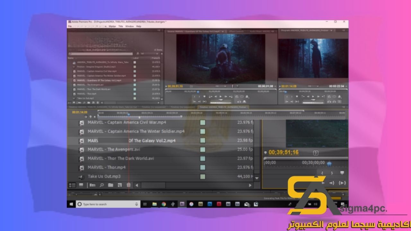Click Set Out Point brace in enlarged monitor controls
411x231 pixels.
point(332,173)
